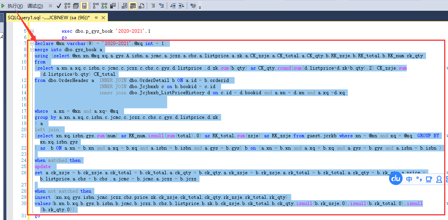Toggle Chinese input mode 中 button
This screenshot has height=220, width=448.
point(409,179)
